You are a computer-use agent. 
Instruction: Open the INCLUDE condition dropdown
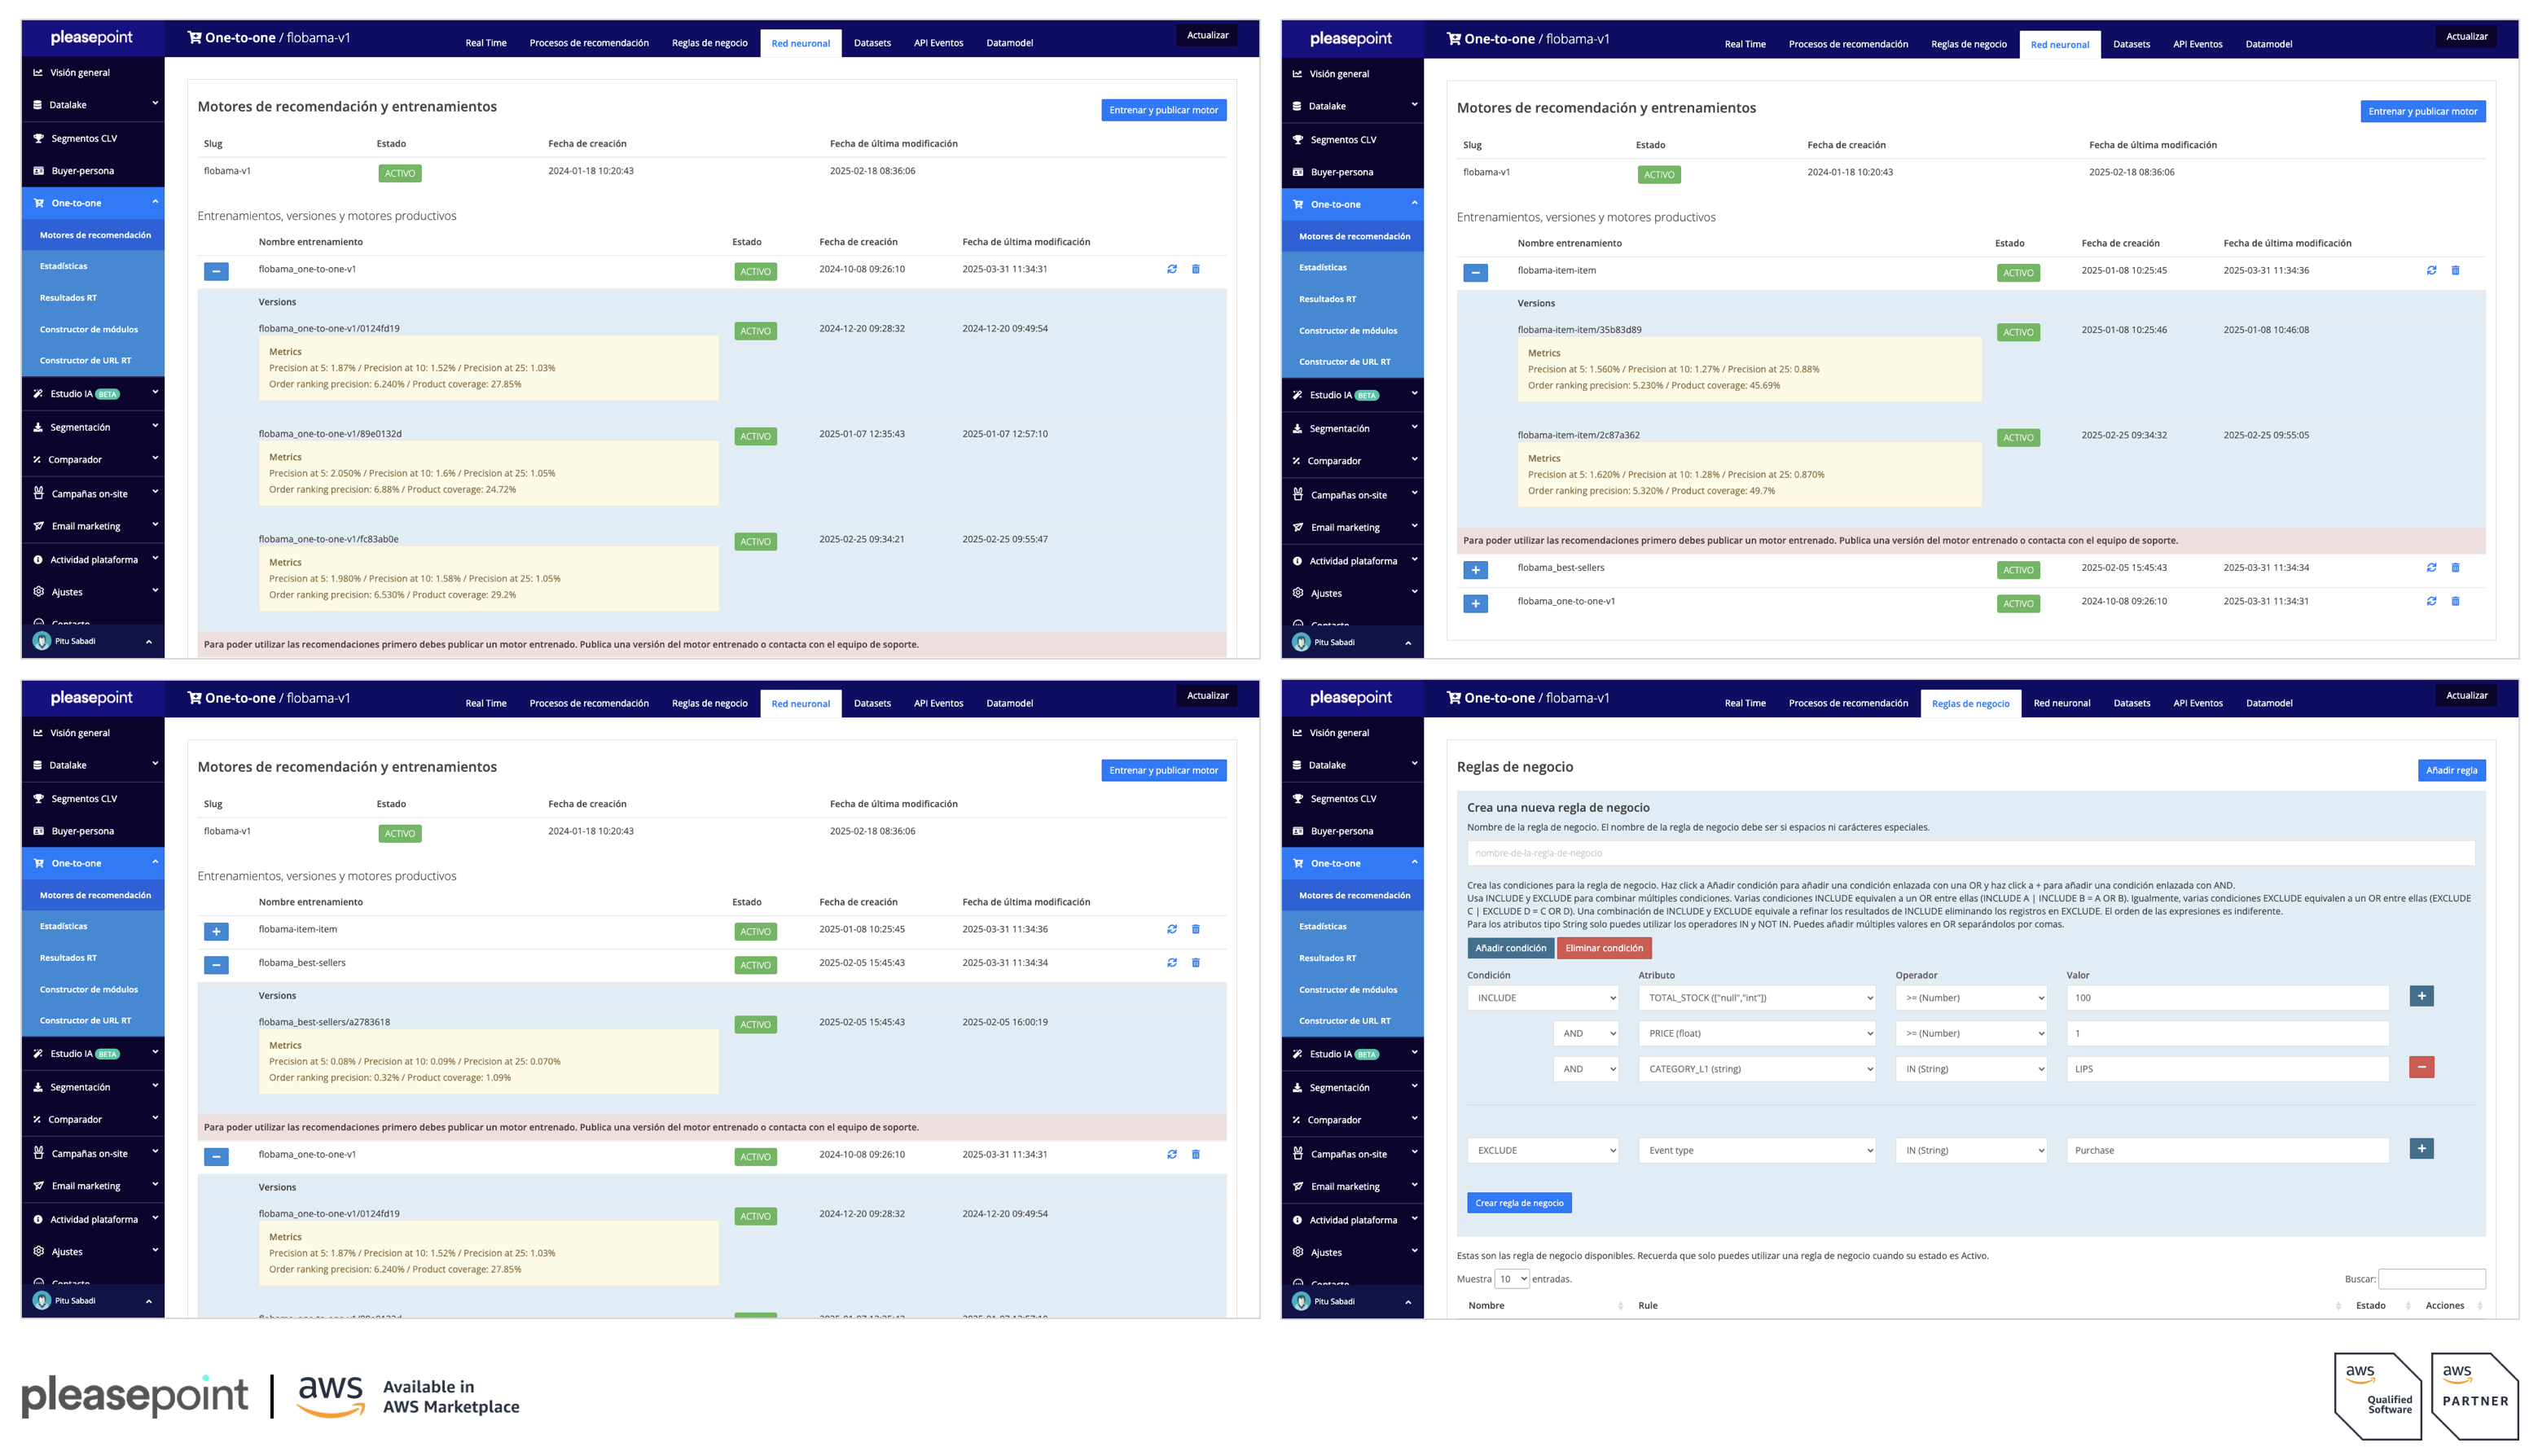coord(1542,998)
